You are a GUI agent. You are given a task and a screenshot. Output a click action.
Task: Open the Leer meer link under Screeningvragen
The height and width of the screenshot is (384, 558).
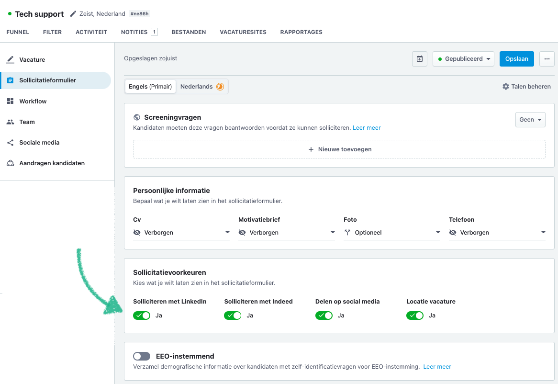pos(367,128)
